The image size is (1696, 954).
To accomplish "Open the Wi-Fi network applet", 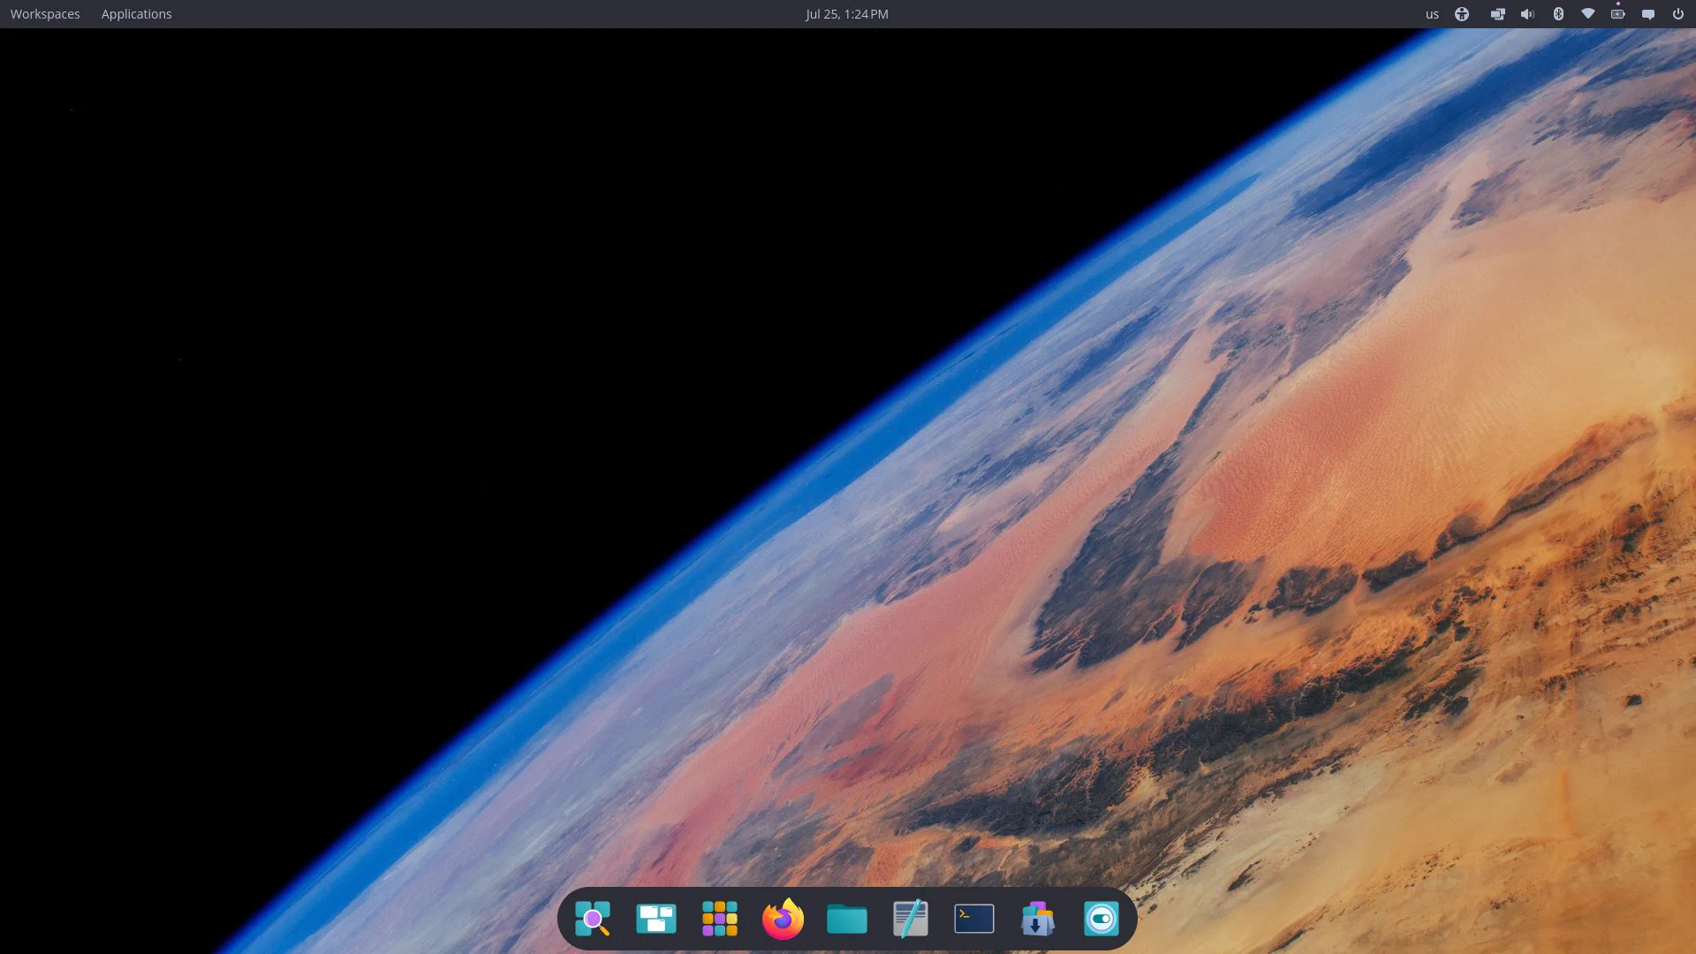I will pyautogui.click(x=1588, y=14).
